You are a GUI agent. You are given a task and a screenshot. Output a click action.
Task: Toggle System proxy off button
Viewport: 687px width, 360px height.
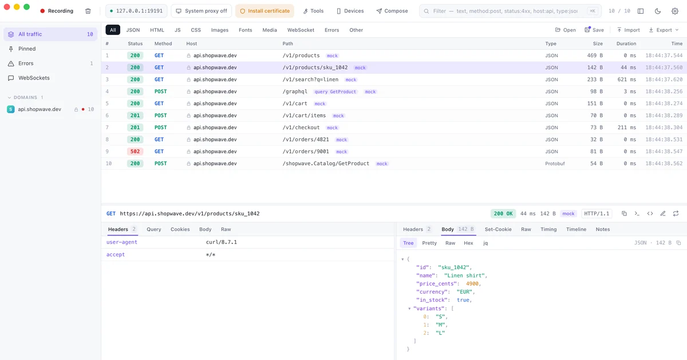tap(202, 11)
